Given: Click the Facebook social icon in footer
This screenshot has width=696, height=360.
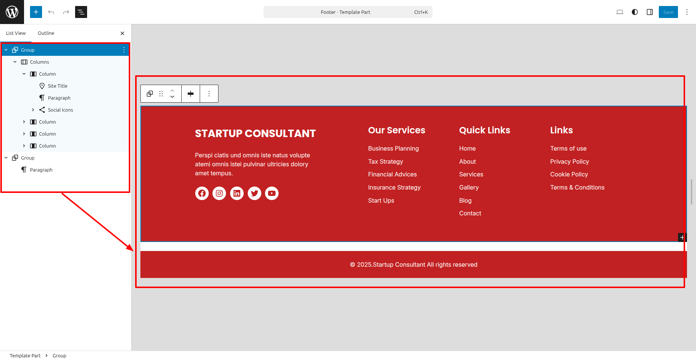Looking at the screenshot, I should click(x=202, y=193).
